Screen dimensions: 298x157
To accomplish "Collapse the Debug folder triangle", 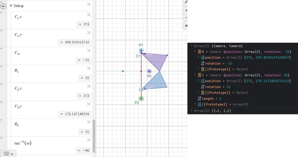I will 11,6.
